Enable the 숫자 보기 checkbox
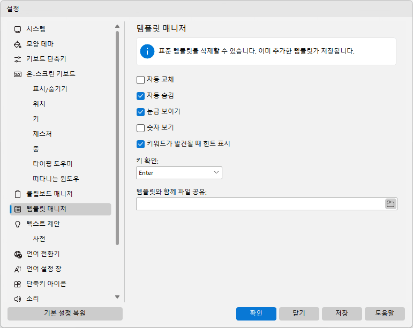The height and width of the screenshot is (328, 413). (x=141, y=128)
